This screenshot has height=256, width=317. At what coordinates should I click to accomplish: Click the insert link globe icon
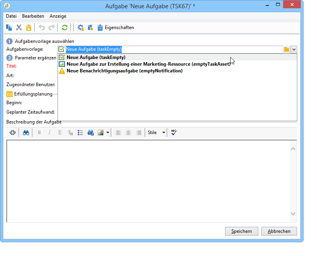[x=91, y=133]
